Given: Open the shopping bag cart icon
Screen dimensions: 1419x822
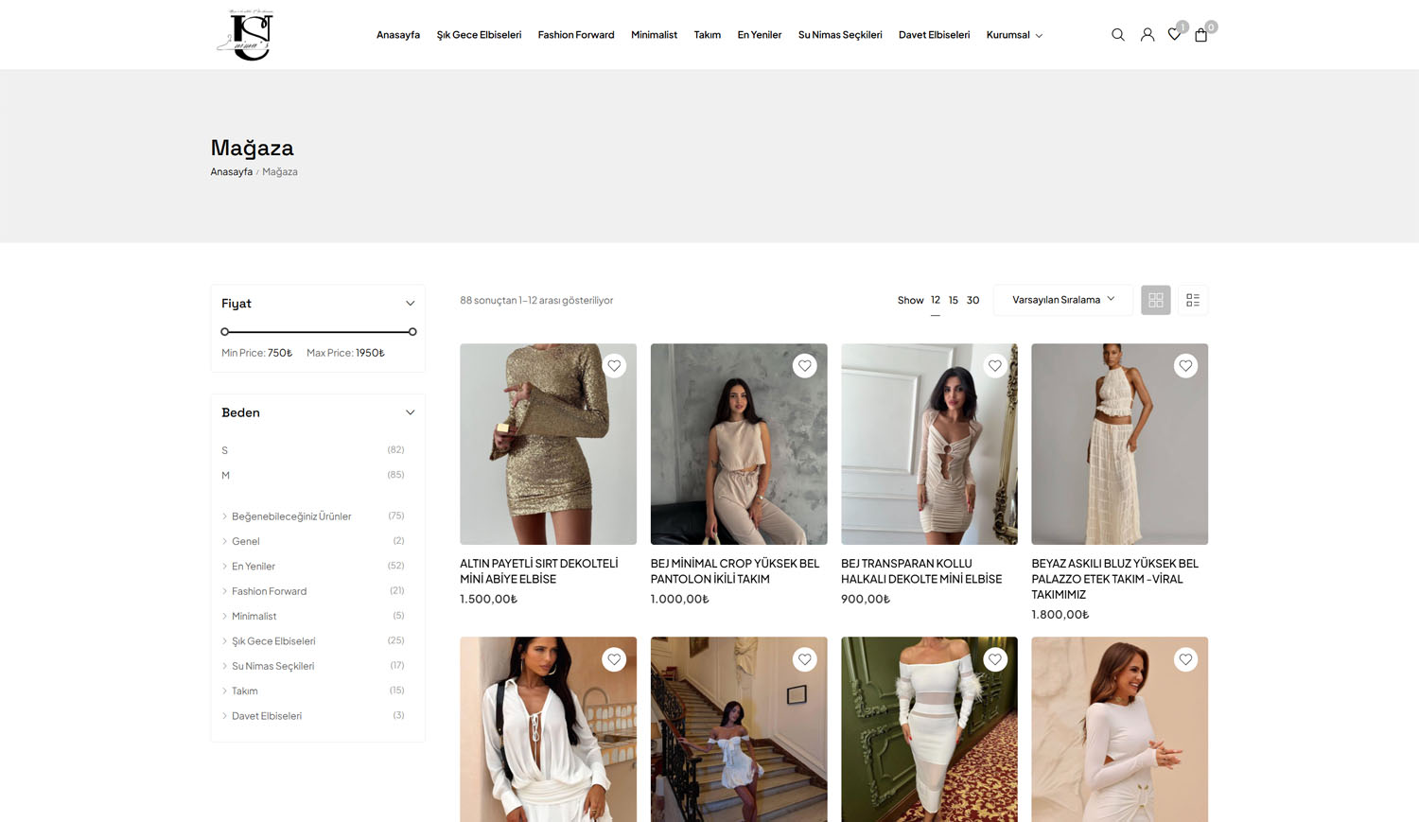Looking at the screenshot, I should click(x=1200, y=35).
